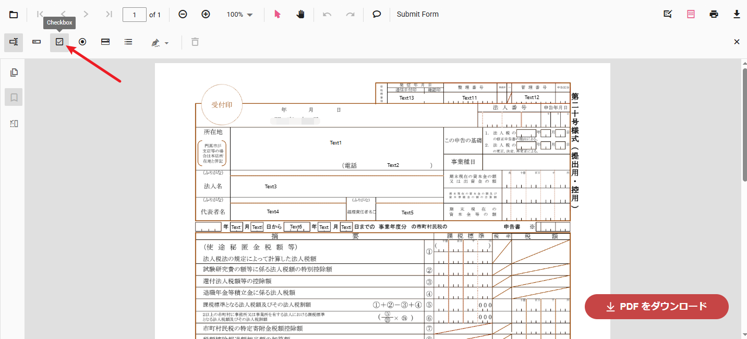Click the zoom in plus icon
The width and height of the screenshot is (747, 339).
[x=206, y=15]
